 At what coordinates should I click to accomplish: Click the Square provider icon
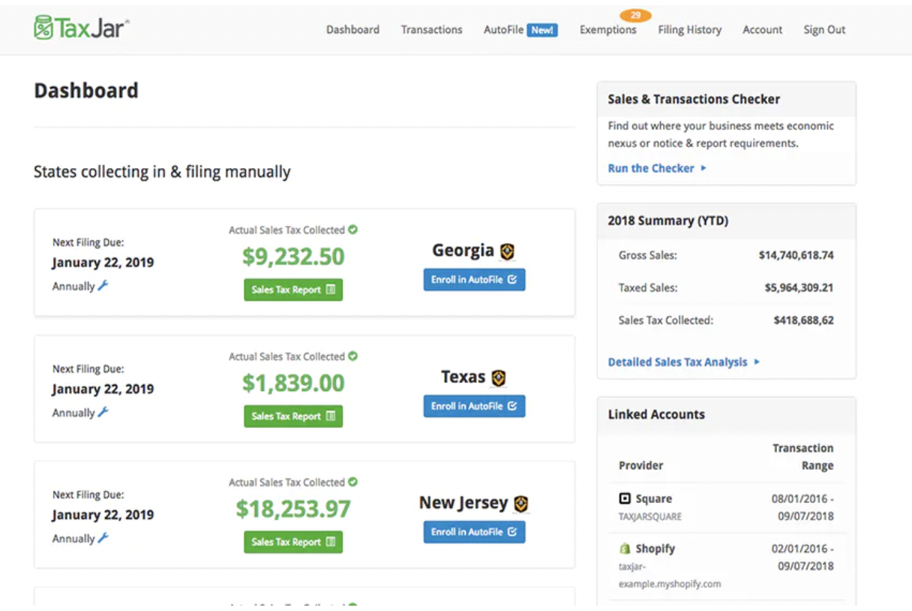625,498
